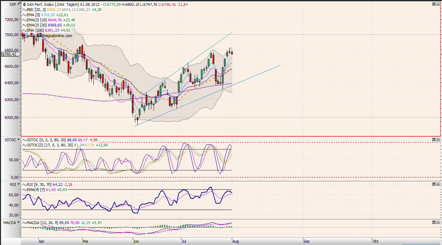Open the SSTOC panel dropdown arrow
The height and width of the screenshot is (245, 442).
(x=19, y=140)
